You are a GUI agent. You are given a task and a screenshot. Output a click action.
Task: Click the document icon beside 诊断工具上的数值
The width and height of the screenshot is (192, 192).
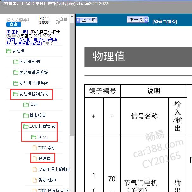point(35,170)
